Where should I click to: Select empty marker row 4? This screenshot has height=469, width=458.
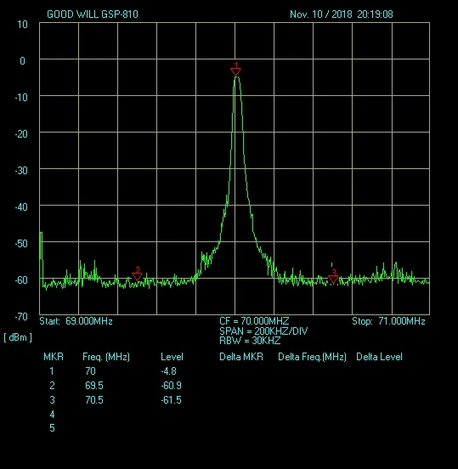click(52, 415)
